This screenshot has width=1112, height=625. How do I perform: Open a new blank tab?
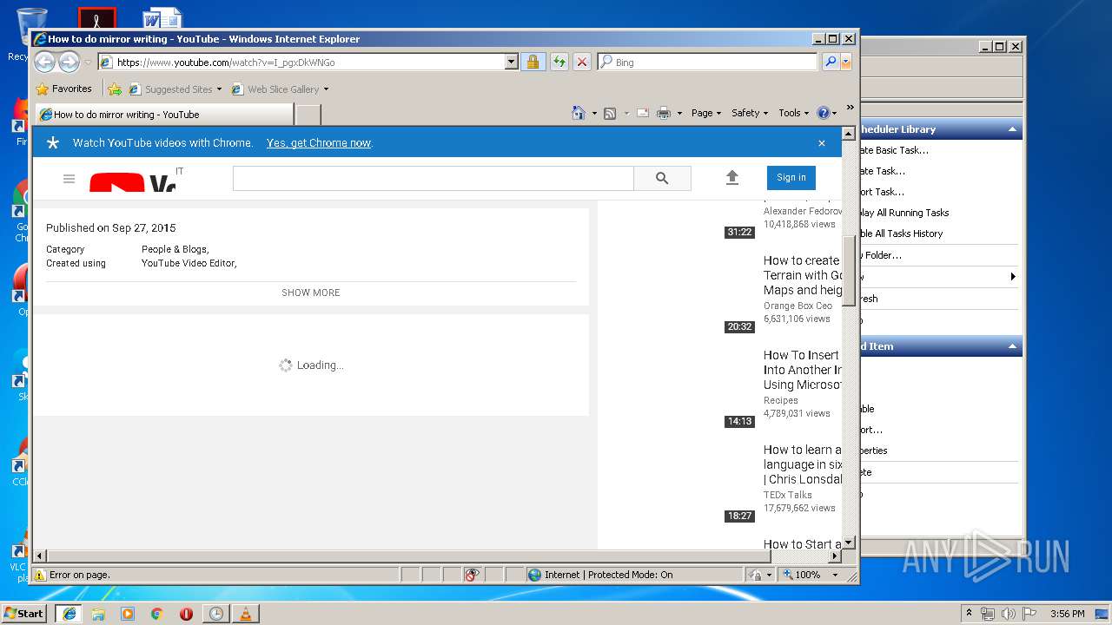click(x=308, y=114)
